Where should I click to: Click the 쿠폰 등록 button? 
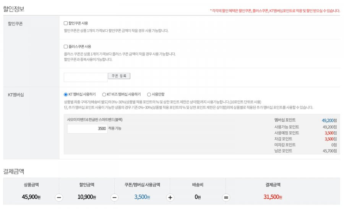coord(119,76)
